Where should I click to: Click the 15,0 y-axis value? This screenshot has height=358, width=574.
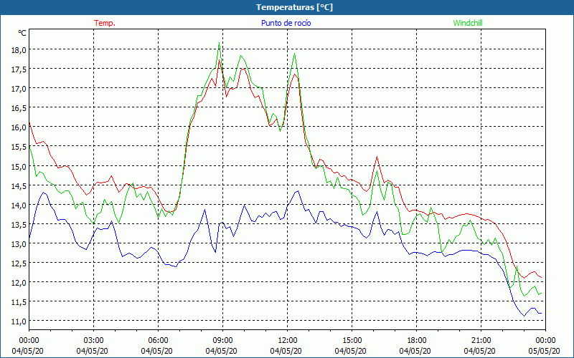(19, 166)
